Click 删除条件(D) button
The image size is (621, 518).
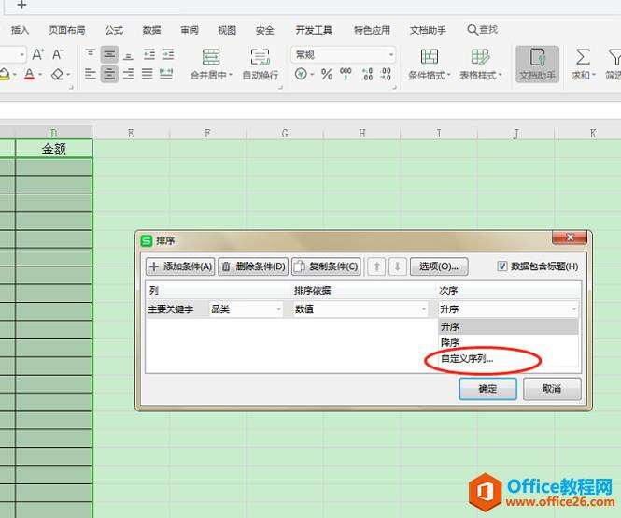[253, 266]
